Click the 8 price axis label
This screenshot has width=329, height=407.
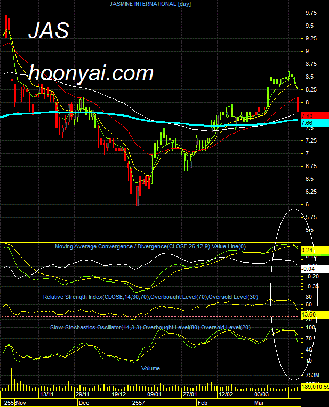click(x=307, y=102)
